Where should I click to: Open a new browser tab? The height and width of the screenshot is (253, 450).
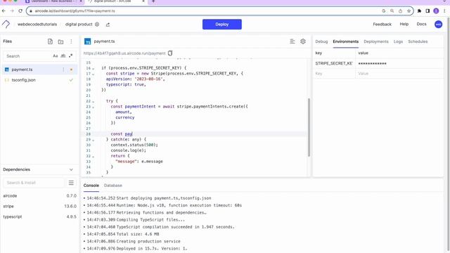pyautogui.click(x=153, y=1)
